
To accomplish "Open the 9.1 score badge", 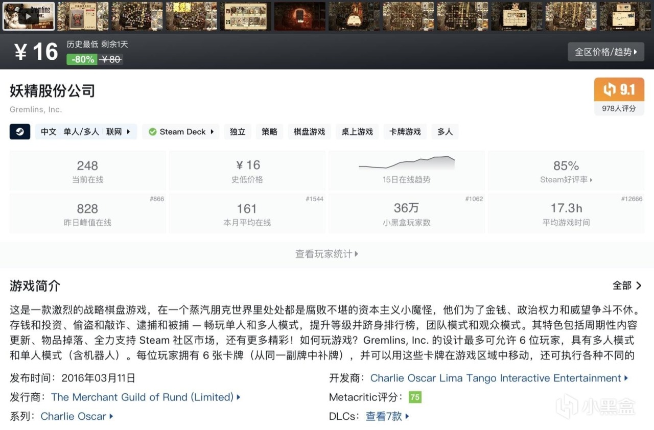I will pos(619,90).
